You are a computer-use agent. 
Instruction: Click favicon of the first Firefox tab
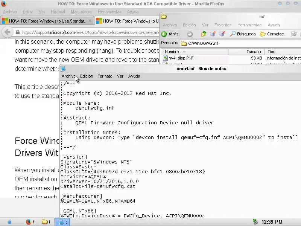tap(5, 21)
